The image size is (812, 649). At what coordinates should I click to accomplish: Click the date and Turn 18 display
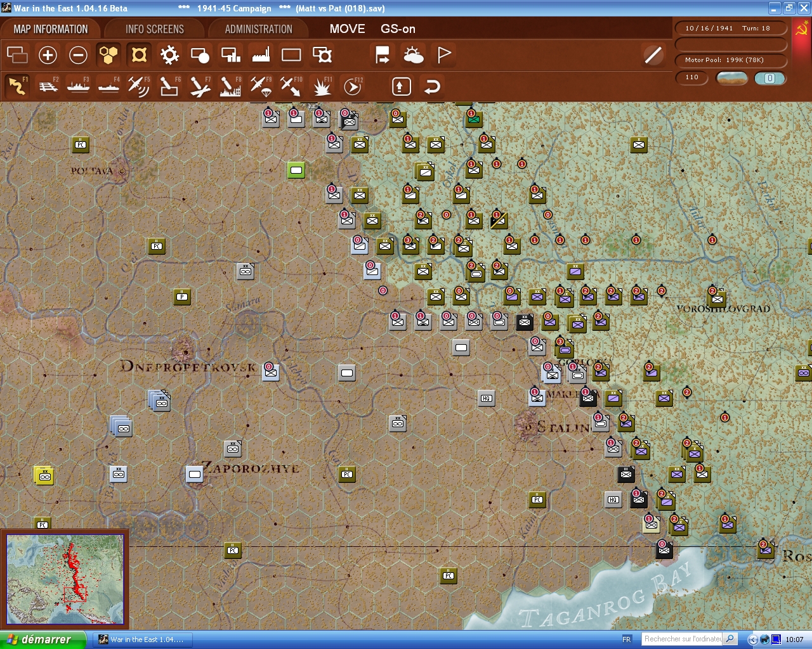coord(731,29)
